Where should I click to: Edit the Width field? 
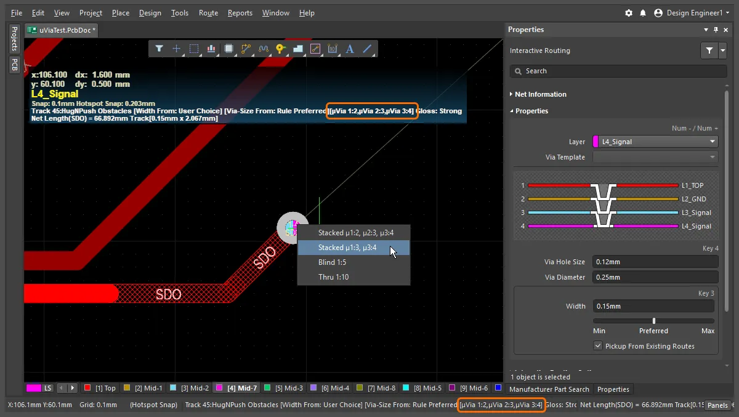click(x=653, y=306)
